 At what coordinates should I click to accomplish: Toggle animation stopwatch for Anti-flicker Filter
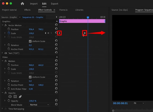point(9,89)
